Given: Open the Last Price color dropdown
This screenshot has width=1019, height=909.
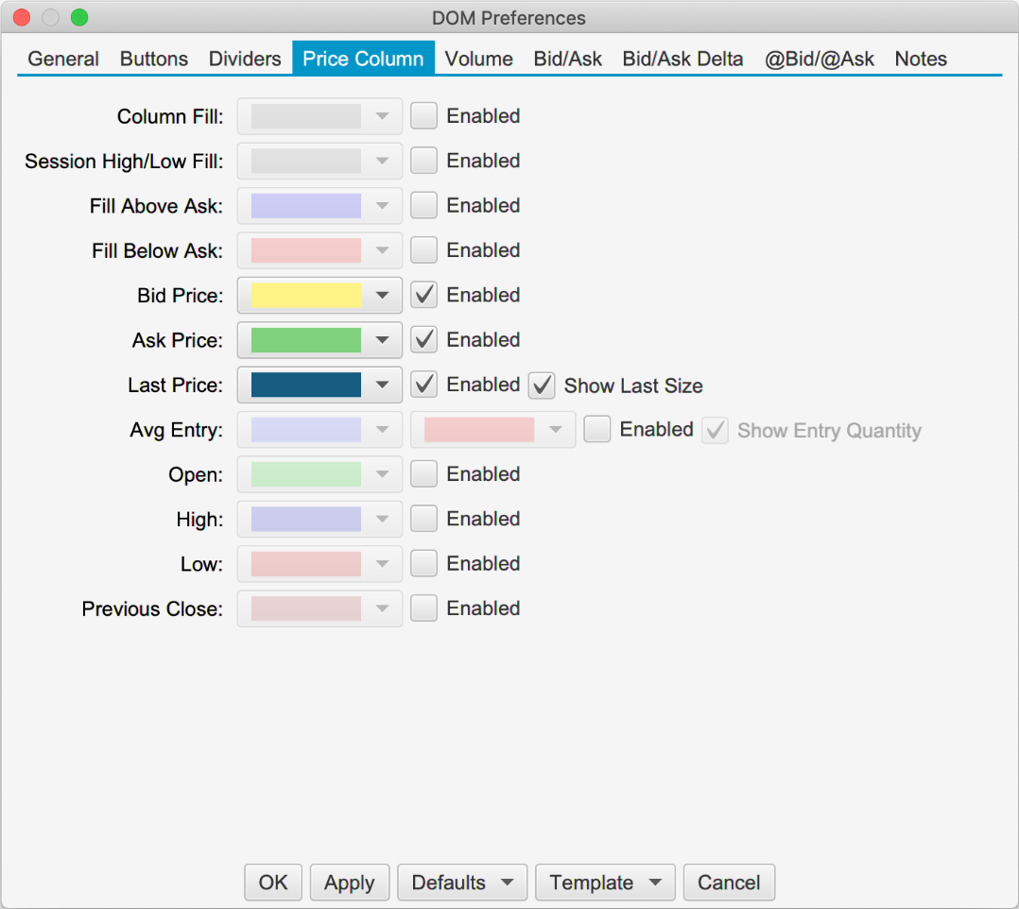Looking at the screenshot, I should (382, 385).
